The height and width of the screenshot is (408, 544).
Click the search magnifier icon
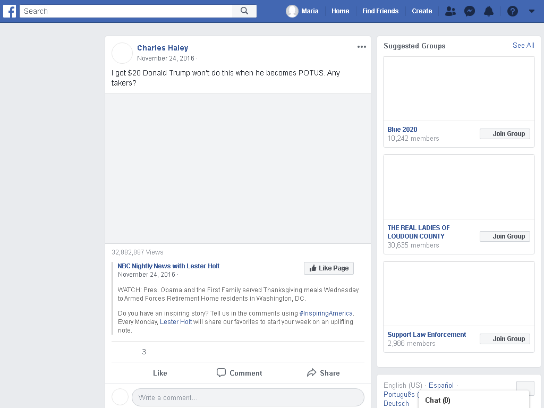244,11
